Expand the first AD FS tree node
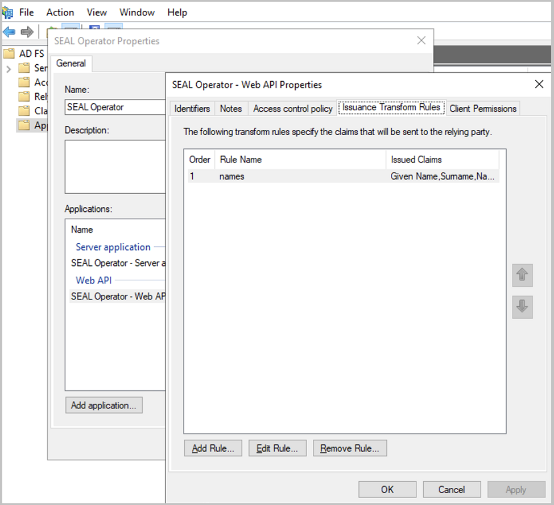 point(8,69)
